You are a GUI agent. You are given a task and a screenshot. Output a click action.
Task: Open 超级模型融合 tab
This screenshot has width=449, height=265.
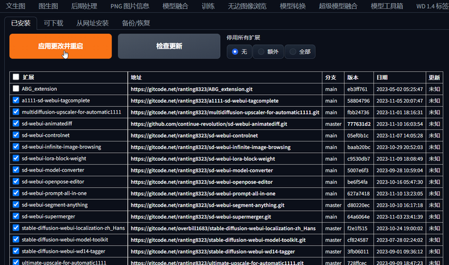[x=338, y=6]
